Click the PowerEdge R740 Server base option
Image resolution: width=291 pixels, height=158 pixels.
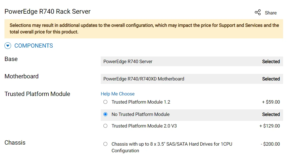point(128,62)
